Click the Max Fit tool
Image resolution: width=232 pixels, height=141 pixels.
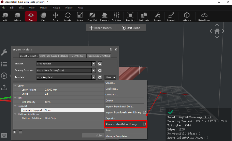pos(130,17)
